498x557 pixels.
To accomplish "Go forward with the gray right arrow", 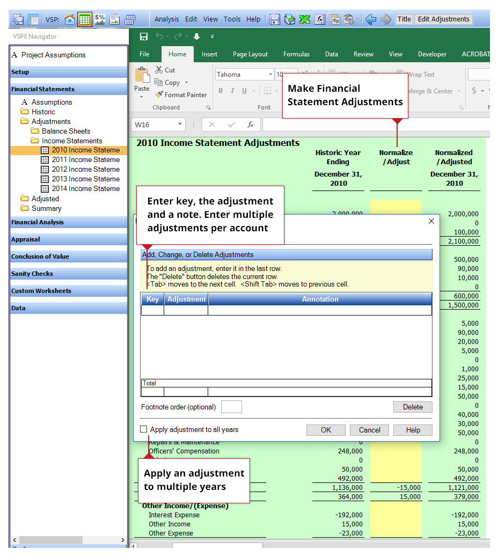I will tap(386, 19).
